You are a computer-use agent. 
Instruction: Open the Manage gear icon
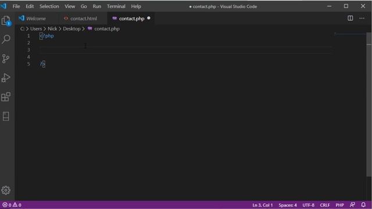(x=6, y=190)
